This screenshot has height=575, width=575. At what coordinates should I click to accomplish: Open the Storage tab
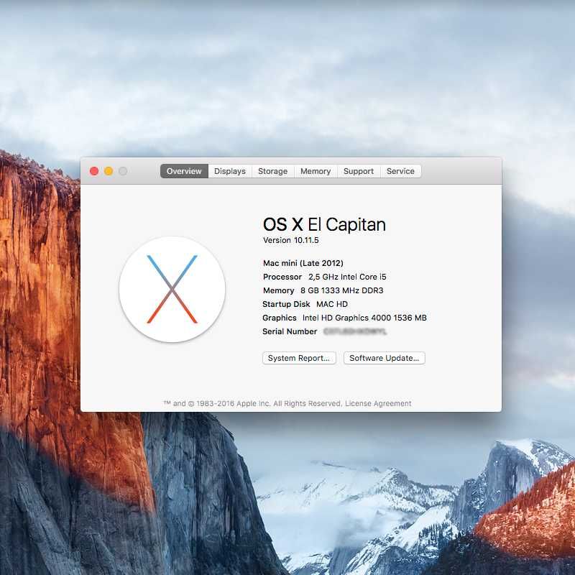273,171
